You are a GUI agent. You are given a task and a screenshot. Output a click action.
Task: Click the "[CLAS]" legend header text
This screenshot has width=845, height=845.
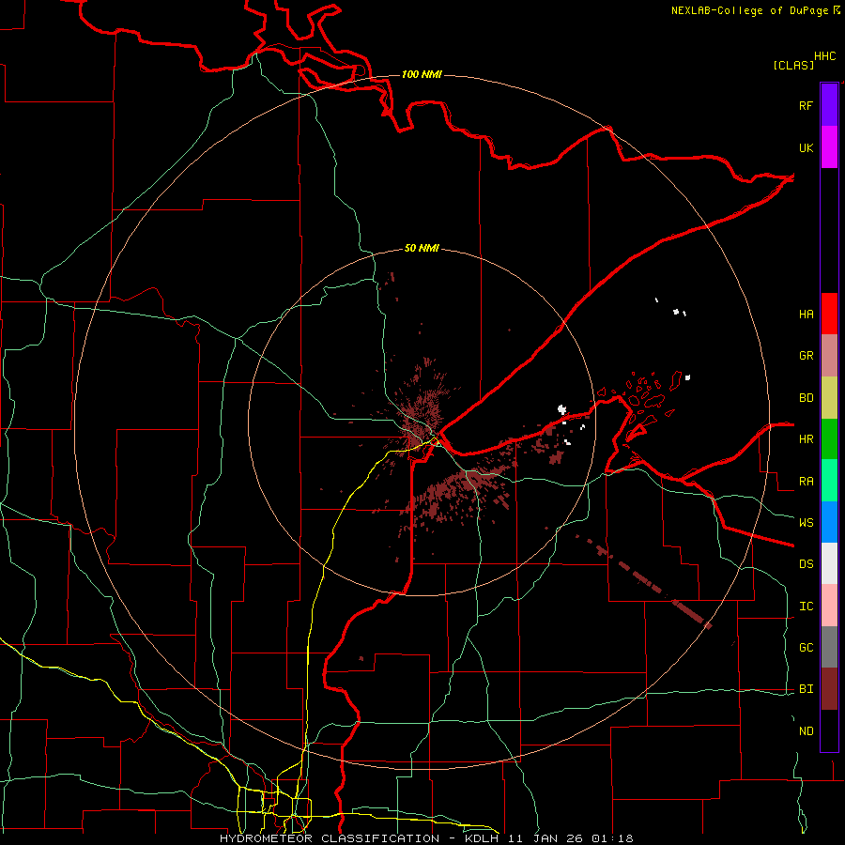tap(793, 65)
